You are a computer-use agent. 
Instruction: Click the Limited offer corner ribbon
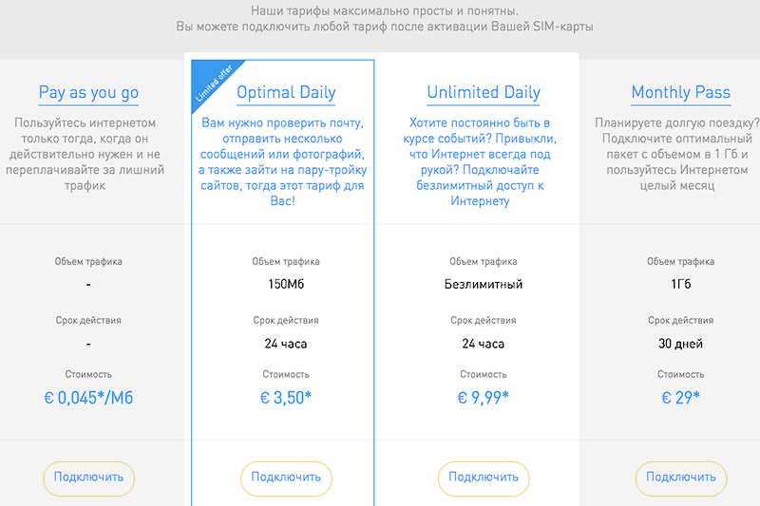coord(212,83)
